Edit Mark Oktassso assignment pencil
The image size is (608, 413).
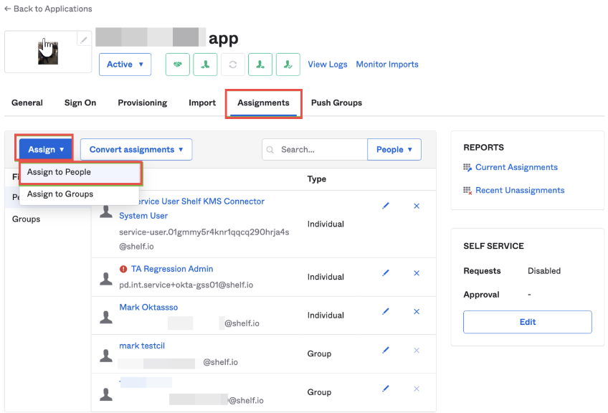click(386, 311)
